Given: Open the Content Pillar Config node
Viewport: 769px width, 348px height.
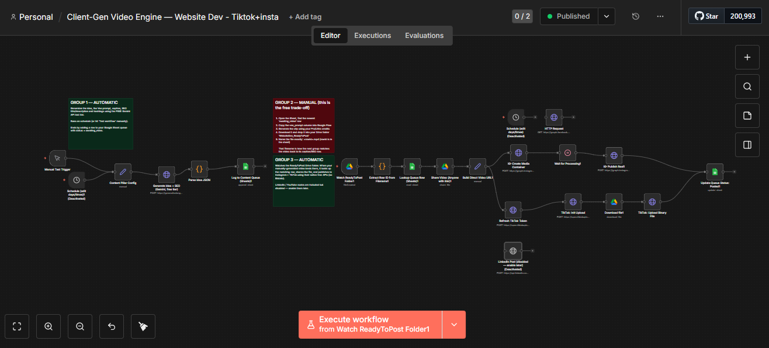Looking at the screenshot, I should pos(123,172).
